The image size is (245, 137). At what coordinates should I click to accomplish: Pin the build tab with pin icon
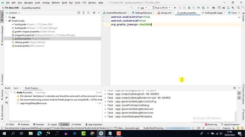pyautogui.click(x=7, y=98)
